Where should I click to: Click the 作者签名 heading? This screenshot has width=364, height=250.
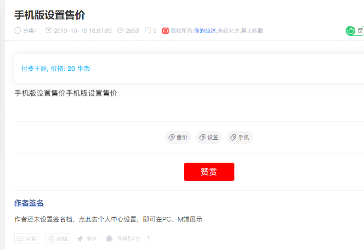coord(29,203)
